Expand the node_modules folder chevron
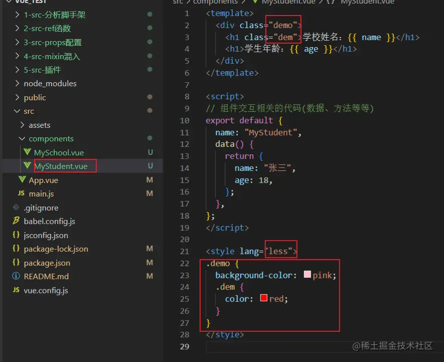This screenshot has width=444, height=362. [17, 83]
